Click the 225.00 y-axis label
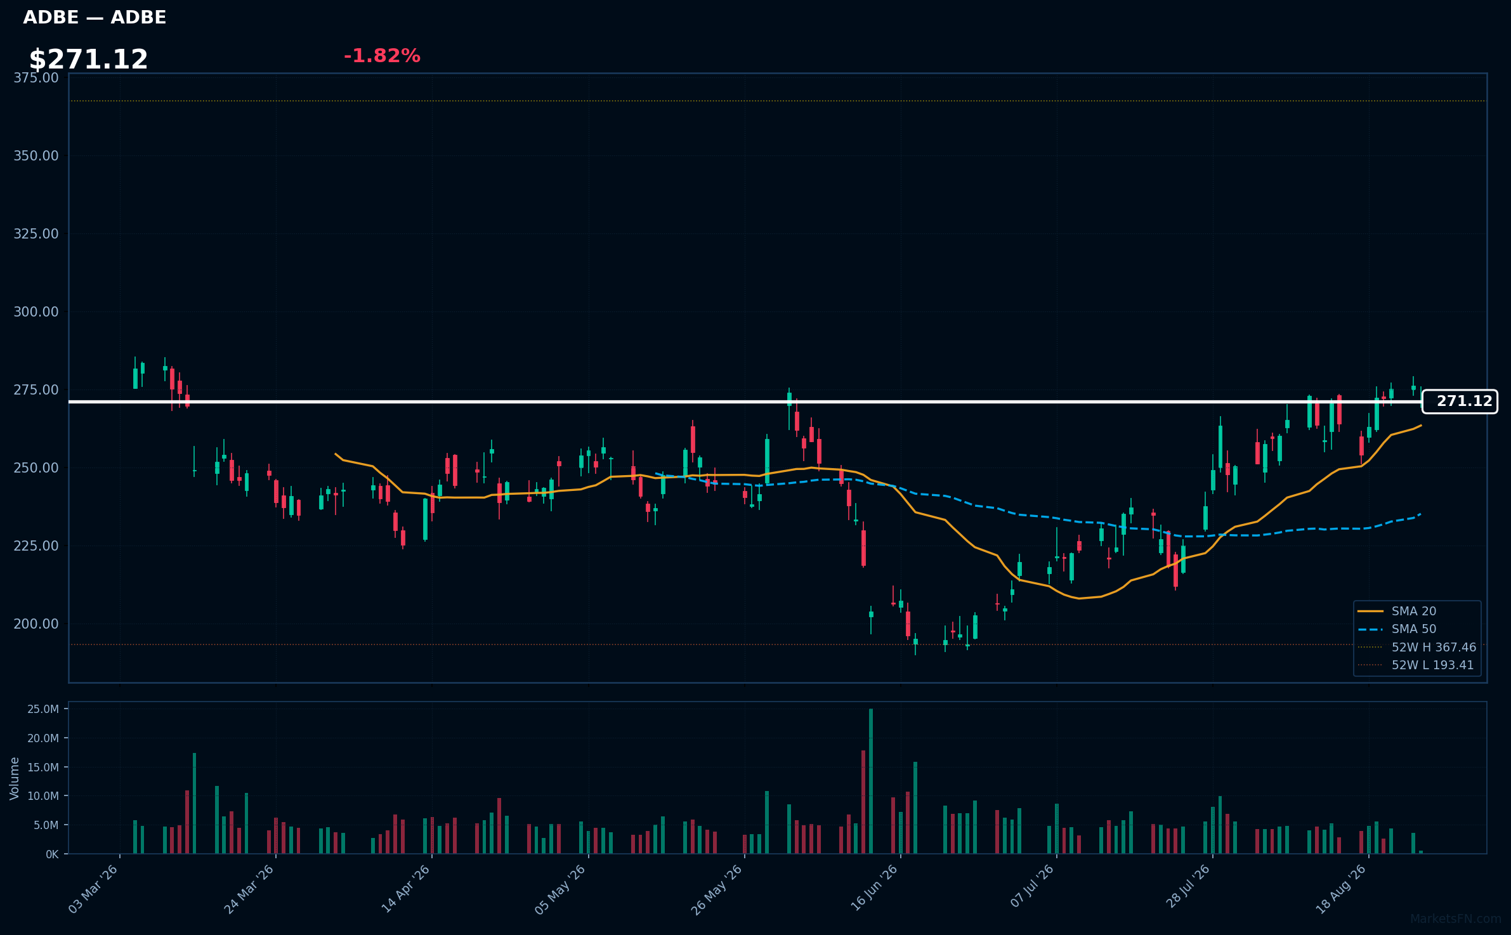 (x=36, y=546)
